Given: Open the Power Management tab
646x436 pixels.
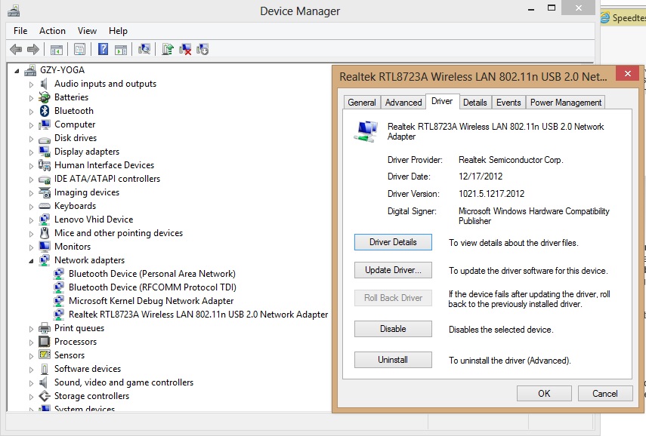Looking at the screenshot, I should coord(566,103).
